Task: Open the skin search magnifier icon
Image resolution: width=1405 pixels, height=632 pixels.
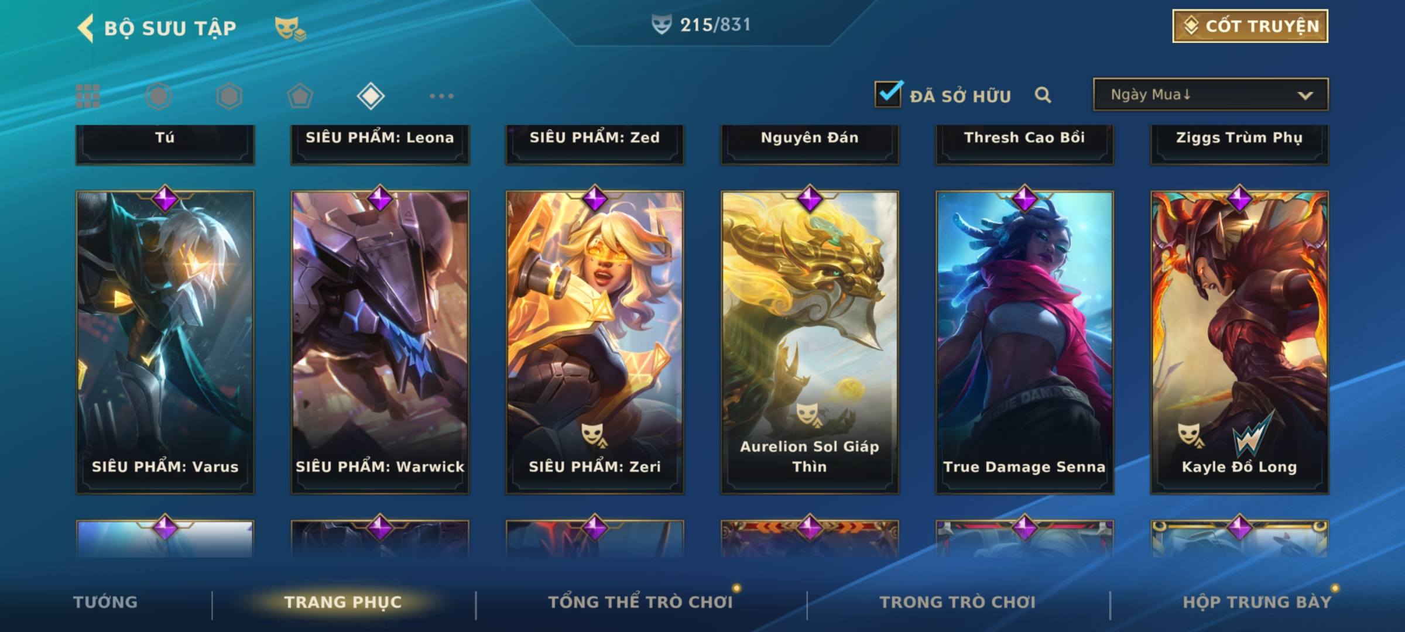Action: point(1043,95)
